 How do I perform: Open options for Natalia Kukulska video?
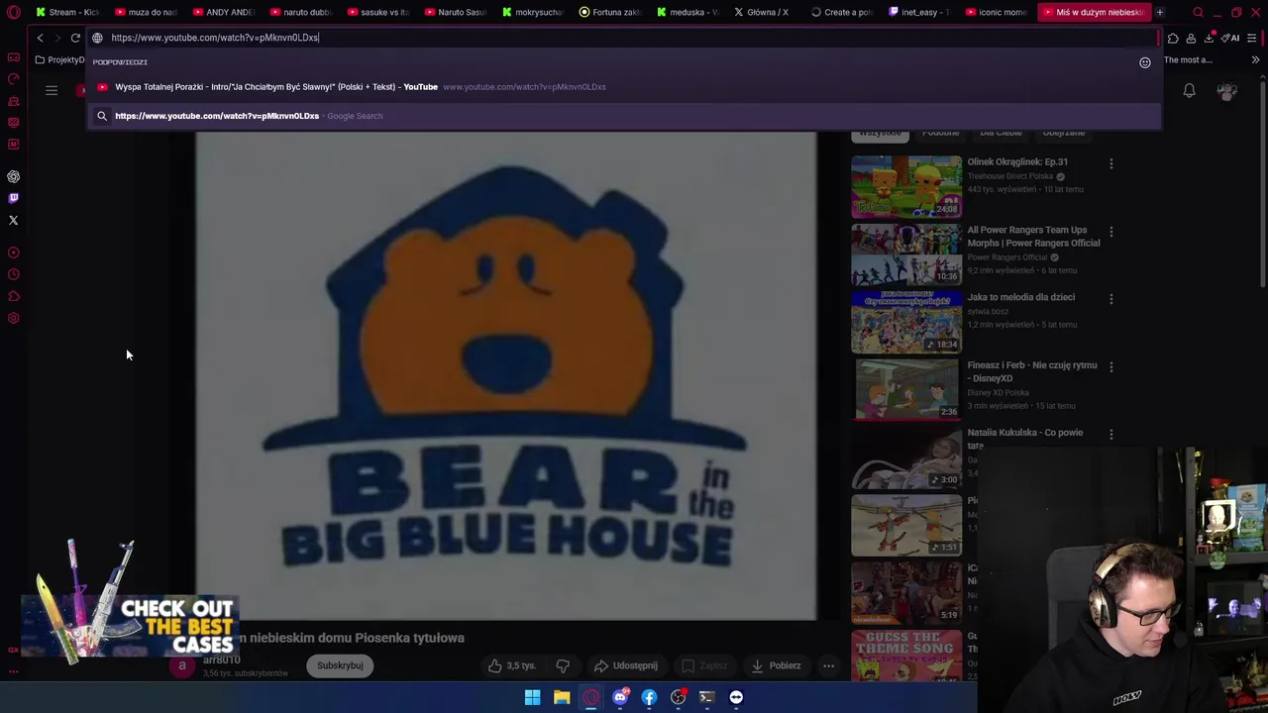(x=1110, y=435)
